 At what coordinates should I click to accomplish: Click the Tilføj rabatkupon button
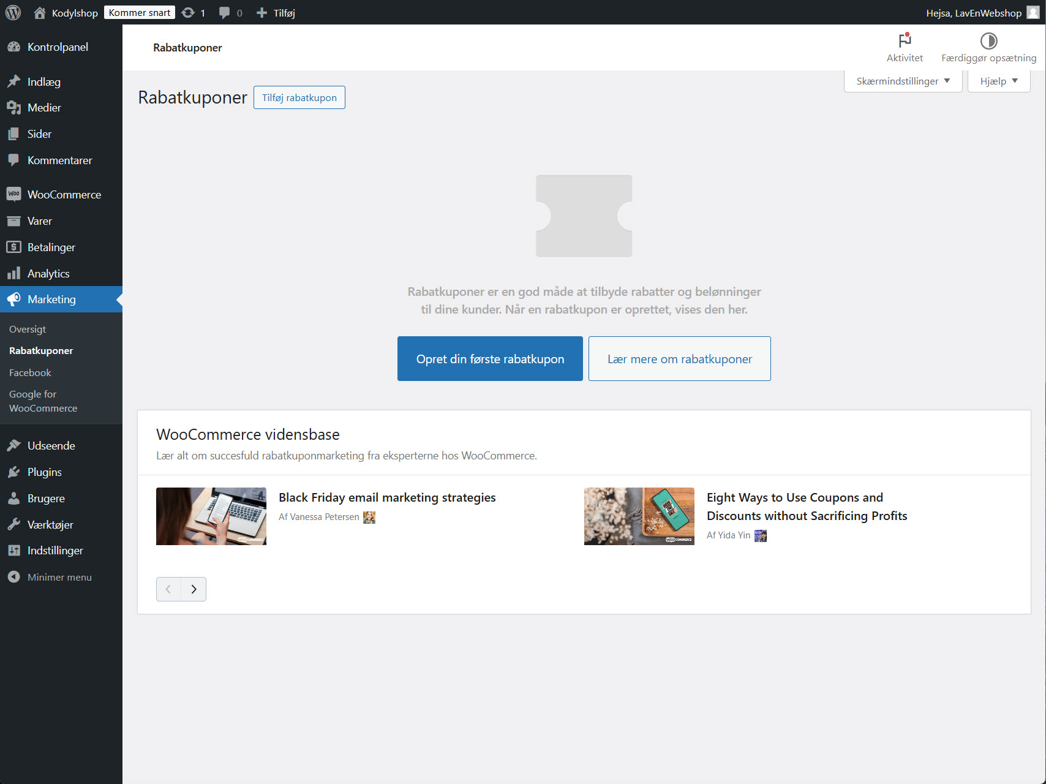299,97
